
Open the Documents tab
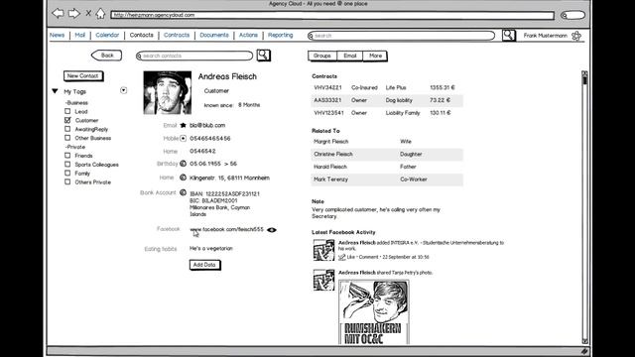point(214,36)
